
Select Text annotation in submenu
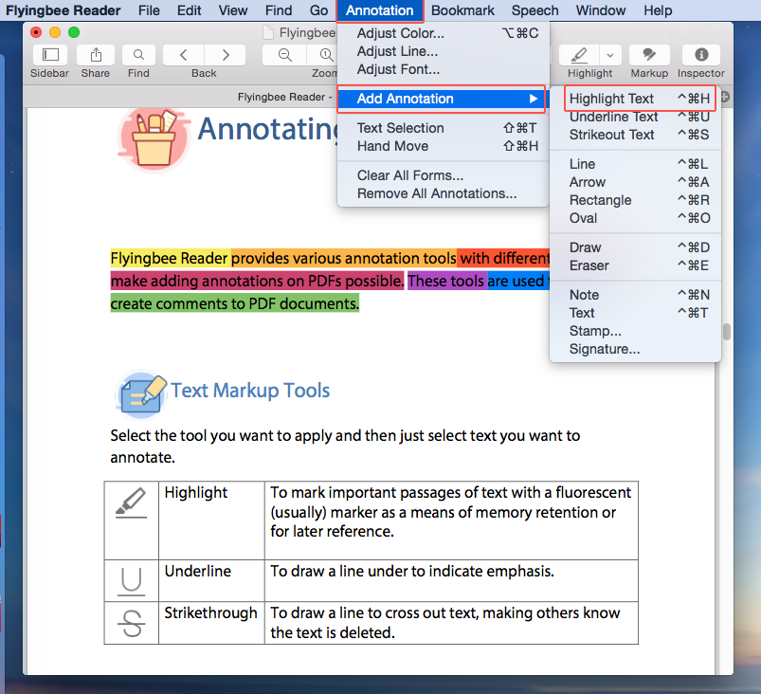pos(635,313)
